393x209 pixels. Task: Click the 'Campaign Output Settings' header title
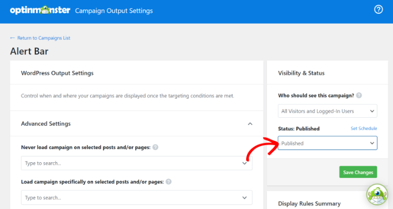tap(114, 11)
